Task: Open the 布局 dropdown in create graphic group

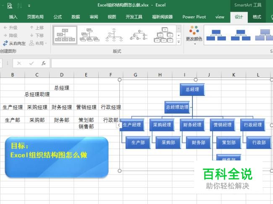Action: click(x=38, y=43)
